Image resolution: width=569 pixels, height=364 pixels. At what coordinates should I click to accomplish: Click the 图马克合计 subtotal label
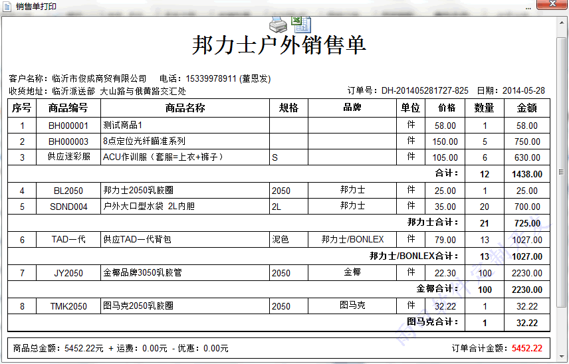click(432, 321)
